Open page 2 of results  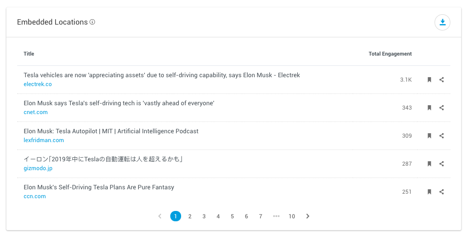coord(190,216)
